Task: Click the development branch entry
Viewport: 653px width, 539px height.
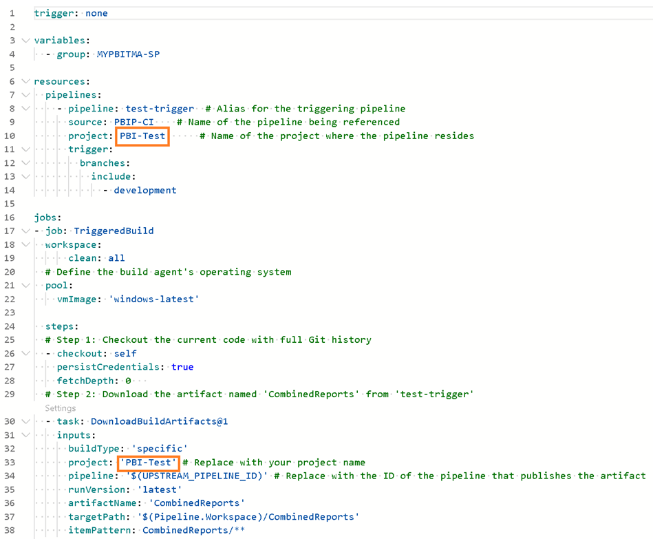Action: (x=145, y=190)
